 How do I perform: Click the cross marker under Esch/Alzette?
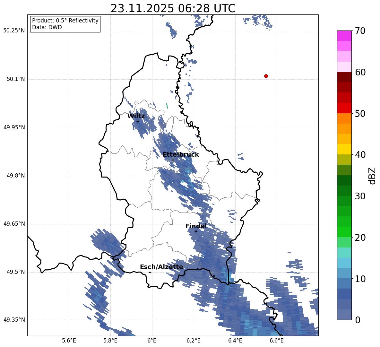pos(150,272)
